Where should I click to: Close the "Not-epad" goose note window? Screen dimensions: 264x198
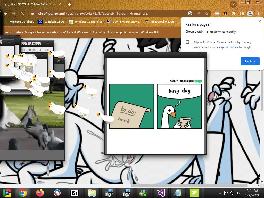(x=48, y=43)
